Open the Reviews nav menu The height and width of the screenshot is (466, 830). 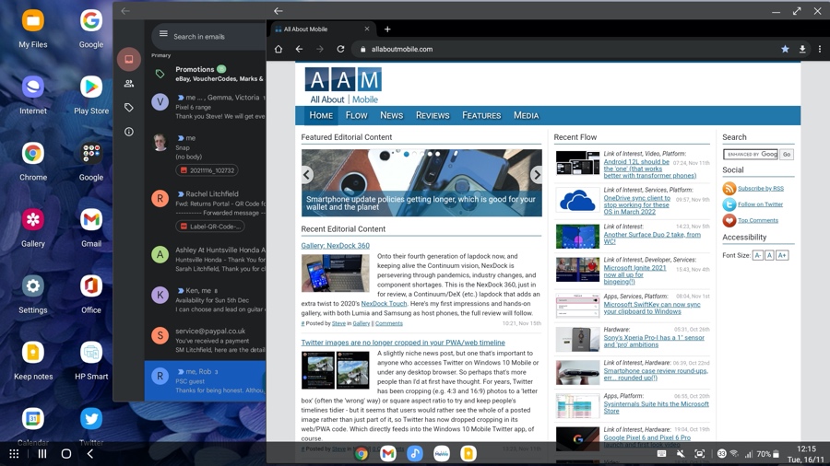click(x=433, y=115)
